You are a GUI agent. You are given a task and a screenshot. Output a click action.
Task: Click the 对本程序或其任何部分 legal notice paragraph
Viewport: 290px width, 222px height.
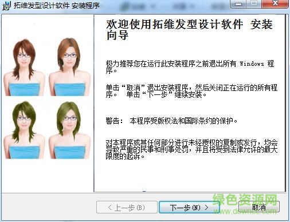point(191,149)
